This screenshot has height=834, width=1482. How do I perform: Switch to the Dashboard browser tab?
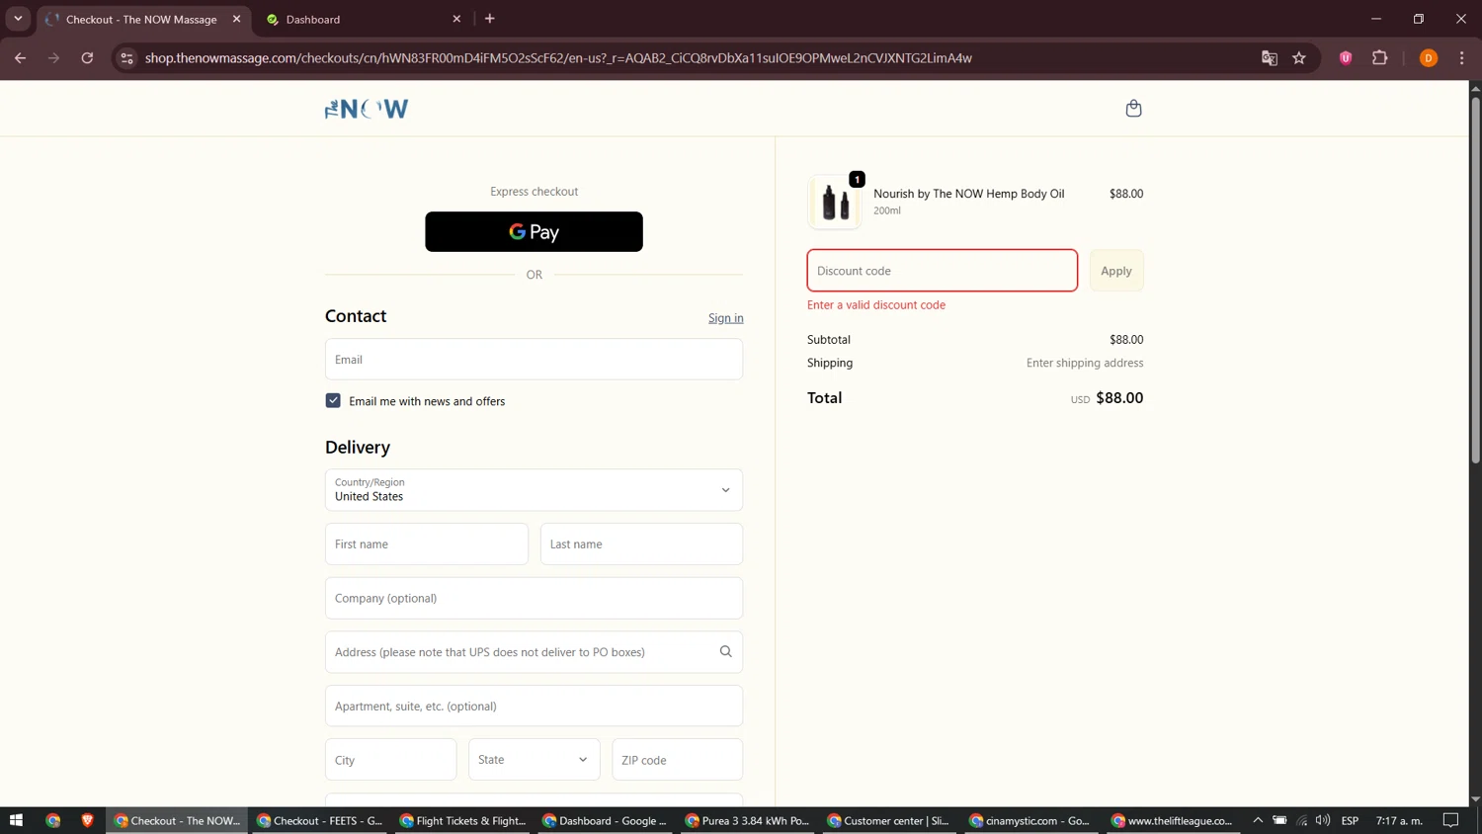point(364,19)
